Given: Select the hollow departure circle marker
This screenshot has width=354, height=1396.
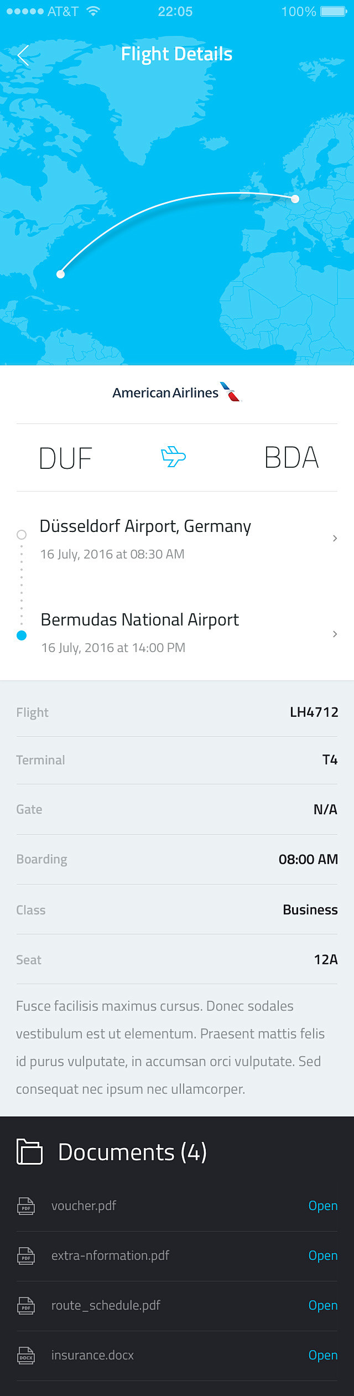Looking at the screenshot, I should pyautogui.click(x=22, y=535).
